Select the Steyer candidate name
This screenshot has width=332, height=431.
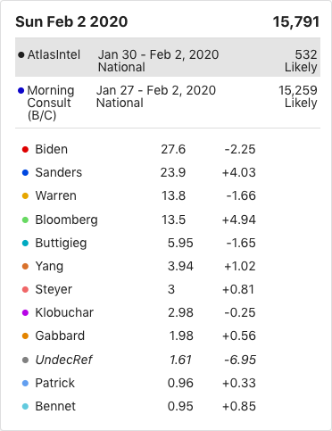tap(54, 289)
